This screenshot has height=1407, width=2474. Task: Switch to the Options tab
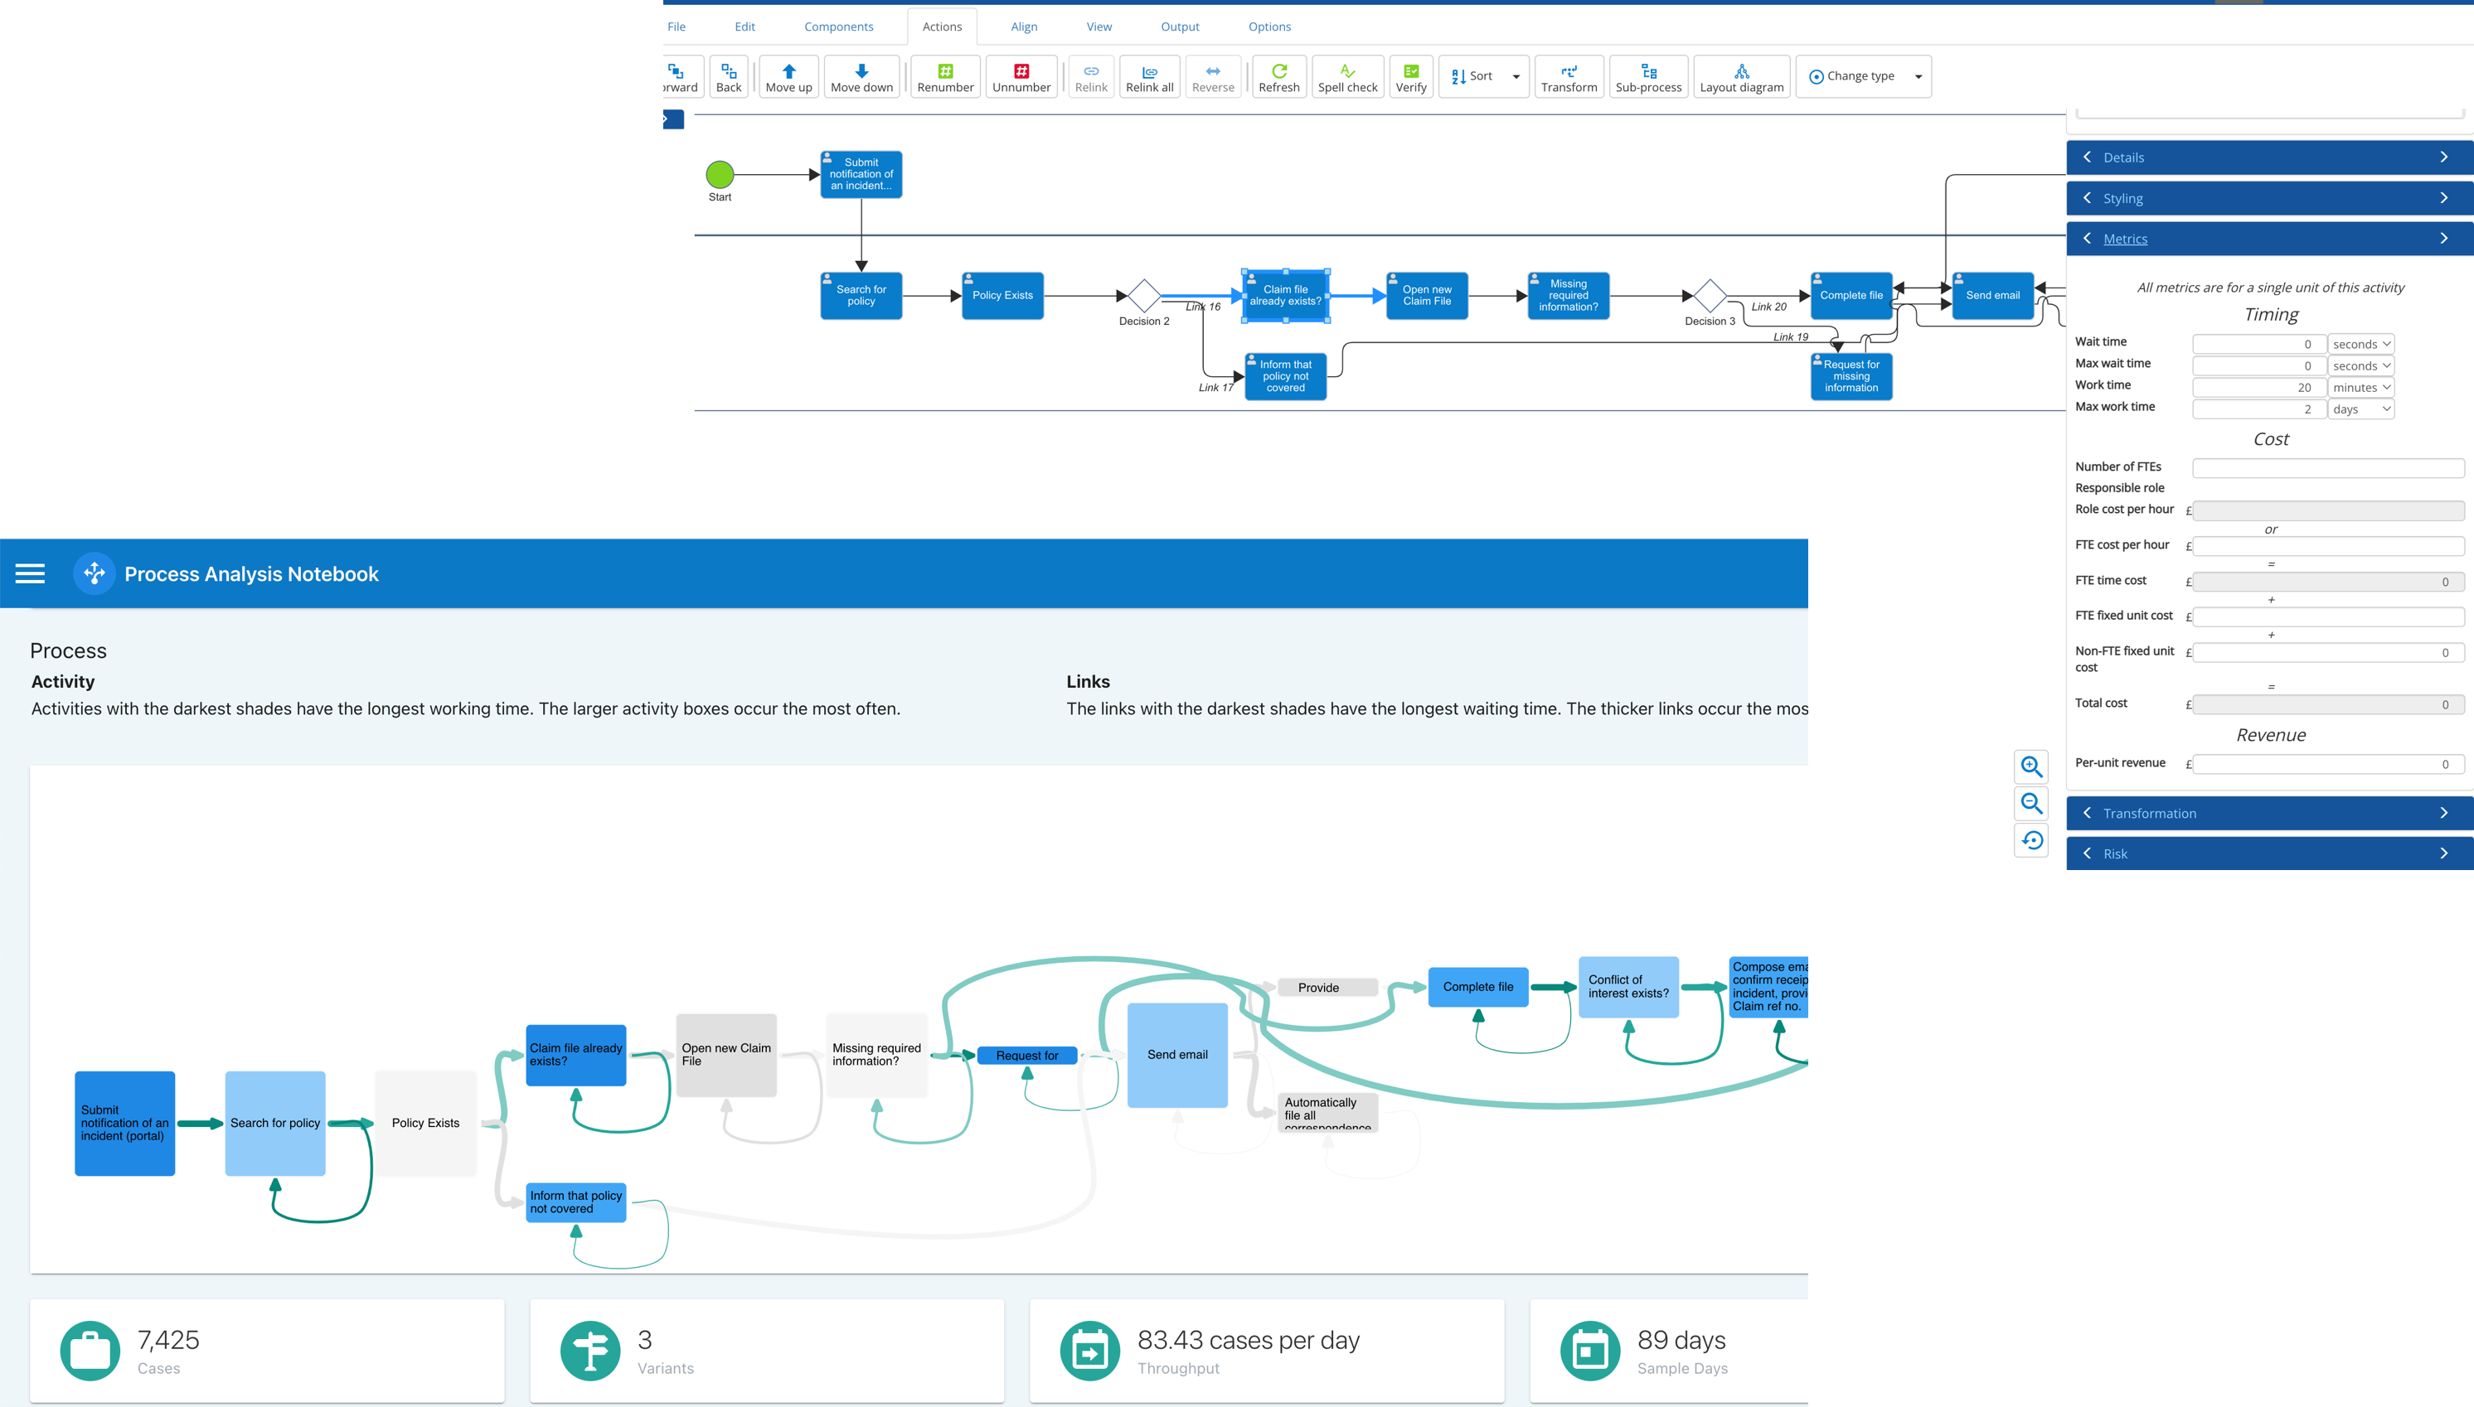[x=1269, y=26]
